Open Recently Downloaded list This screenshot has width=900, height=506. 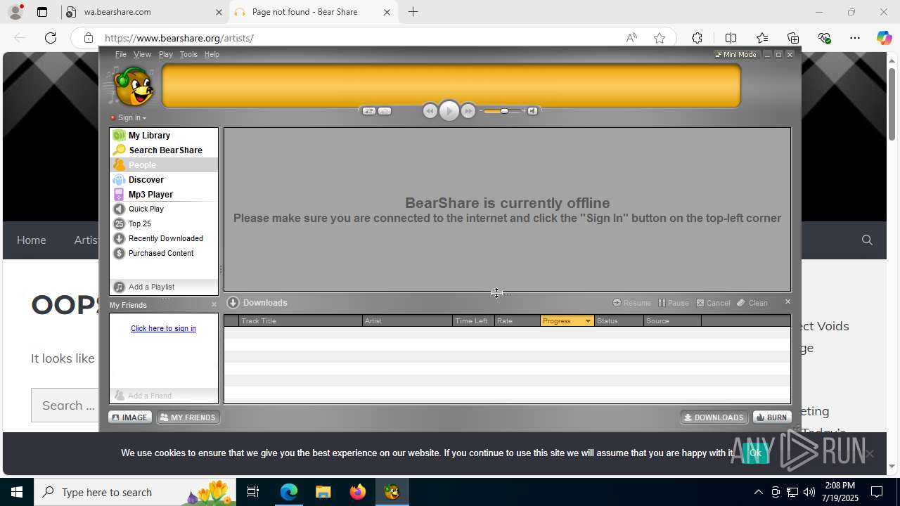point(164,238)
